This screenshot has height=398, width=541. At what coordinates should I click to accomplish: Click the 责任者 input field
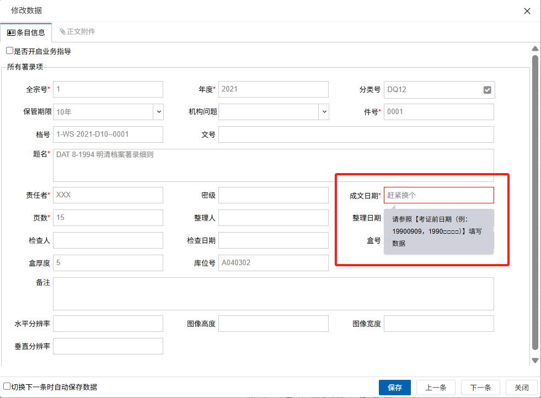click(x=108, y=195)
